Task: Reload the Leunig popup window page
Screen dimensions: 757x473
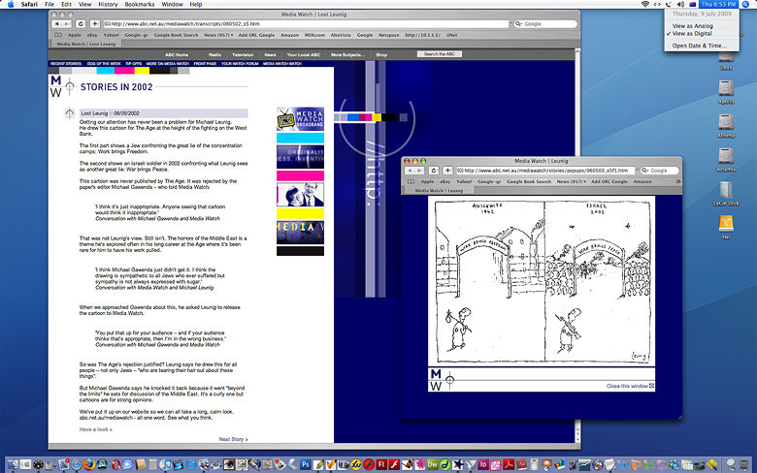Action: 434,171
